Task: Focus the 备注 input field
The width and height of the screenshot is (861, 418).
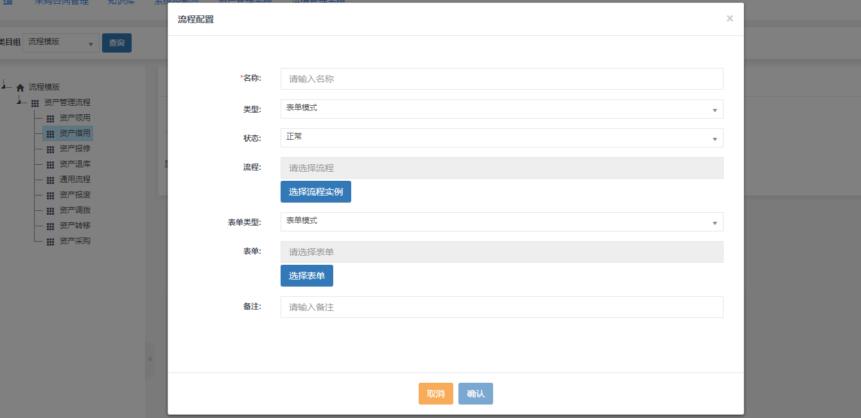Action: click(x=501, y=307)
